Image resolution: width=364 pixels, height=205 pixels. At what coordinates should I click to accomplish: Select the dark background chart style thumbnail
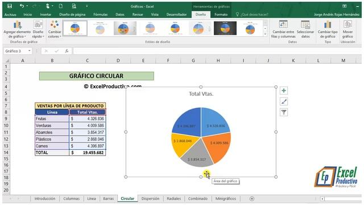click(225, 28)
